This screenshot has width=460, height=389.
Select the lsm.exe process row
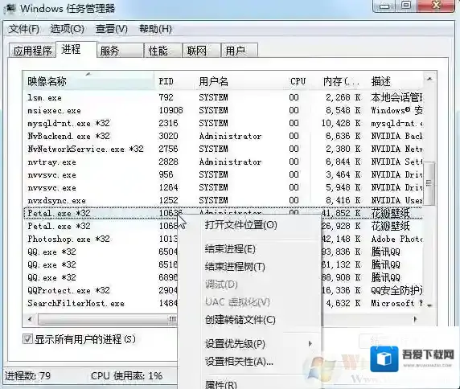223,97
